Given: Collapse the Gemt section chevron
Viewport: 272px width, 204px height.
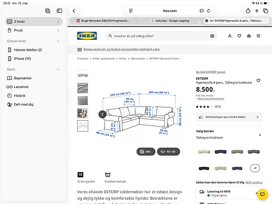Looking at the screenshot, I should point(58,70).
